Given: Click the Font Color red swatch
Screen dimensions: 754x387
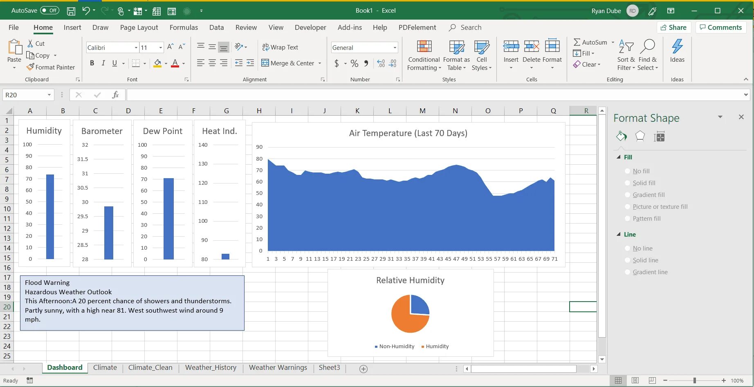Looking at the screenshot, I should pos(175,63).
